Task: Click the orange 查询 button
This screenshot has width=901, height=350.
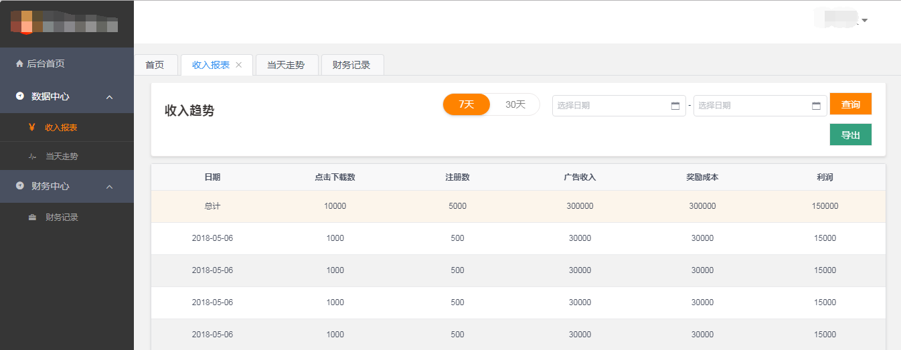Action: (850, 104)
